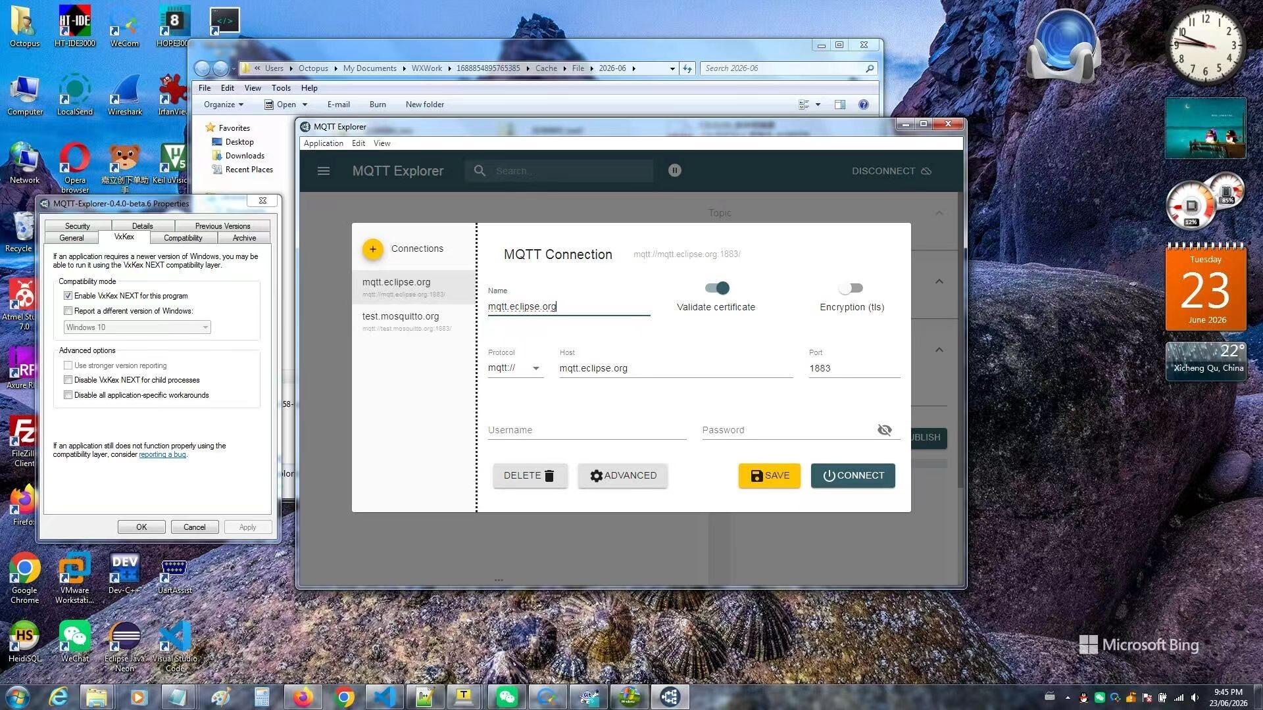Toggle the Validate certificate switch
Image resolution: width=1263 pixels, height=710 pixels.
717,288
